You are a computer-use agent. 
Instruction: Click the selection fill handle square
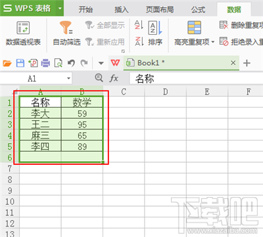point(103,162)
